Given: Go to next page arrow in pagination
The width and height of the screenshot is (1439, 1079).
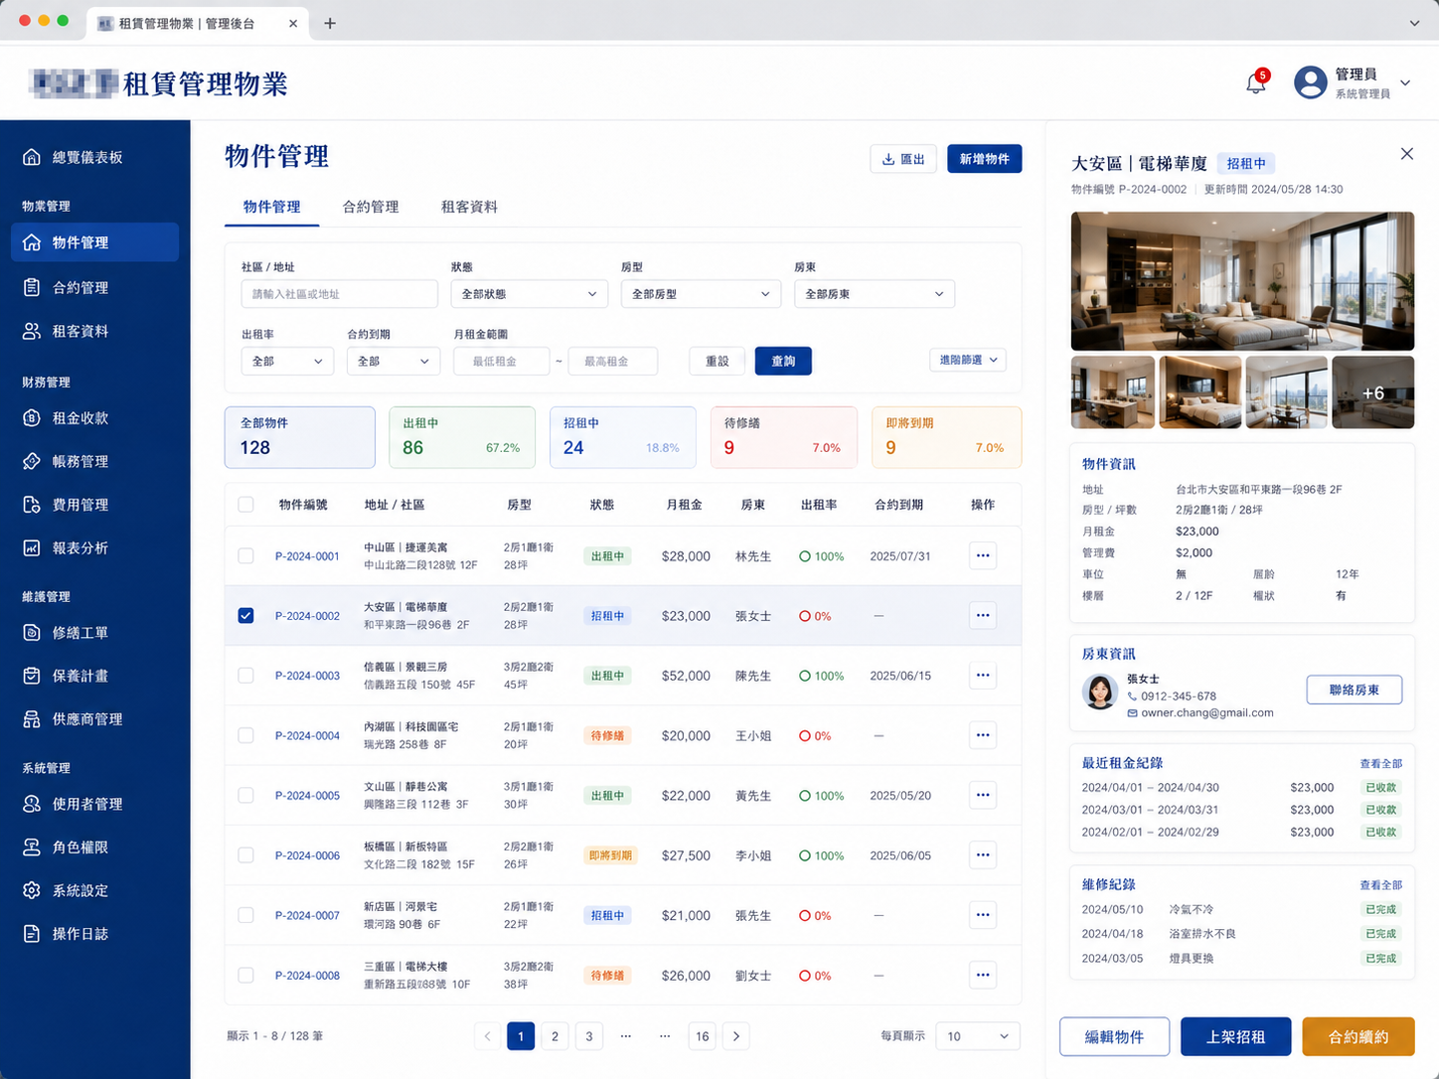Looking at the screenshot, I should [736, 1036].
